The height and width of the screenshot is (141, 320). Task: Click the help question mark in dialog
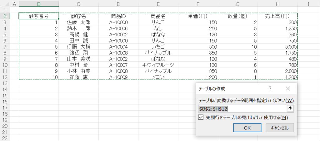[270, 89]
